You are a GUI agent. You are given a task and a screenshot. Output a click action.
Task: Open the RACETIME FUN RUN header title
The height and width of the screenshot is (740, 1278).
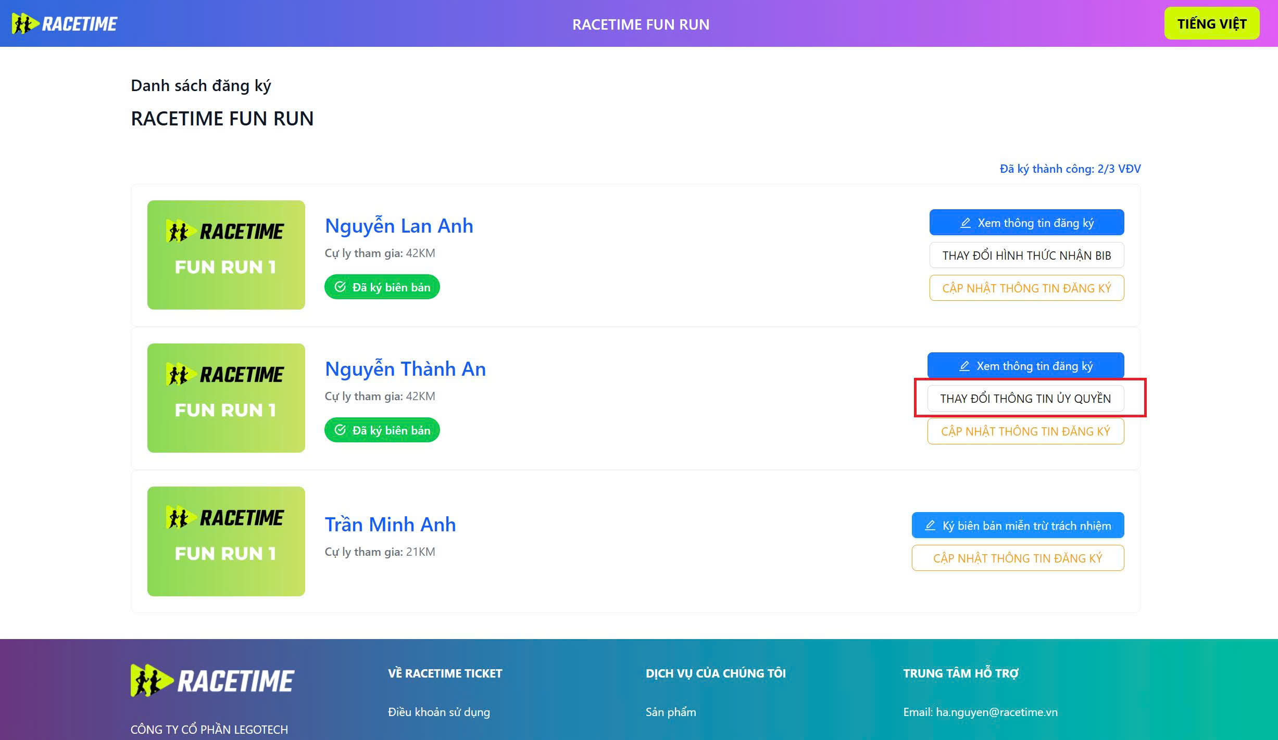(641, 24)
